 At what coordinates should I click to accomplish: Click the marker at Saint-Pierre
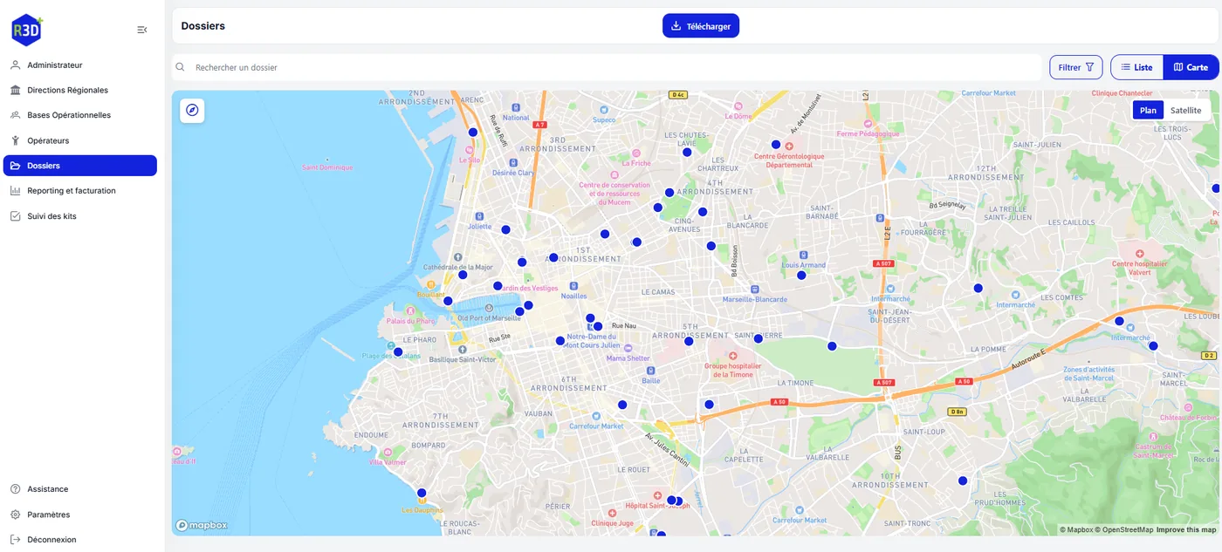759,338
